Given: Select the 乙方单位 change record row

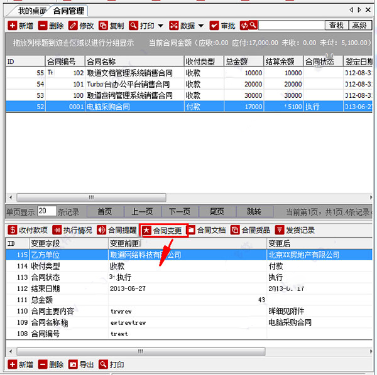Looking at the screenshot, I should tap(189, 255).
